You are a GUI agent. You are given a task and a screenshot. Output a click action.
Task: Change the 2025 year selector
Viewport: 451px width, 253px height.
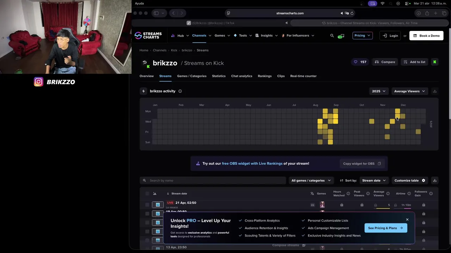[x=378, y=91]
